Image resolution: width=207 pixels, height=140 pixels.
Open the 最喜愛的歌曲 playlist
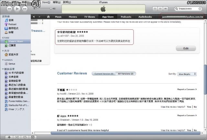click(x=15, y=97)
